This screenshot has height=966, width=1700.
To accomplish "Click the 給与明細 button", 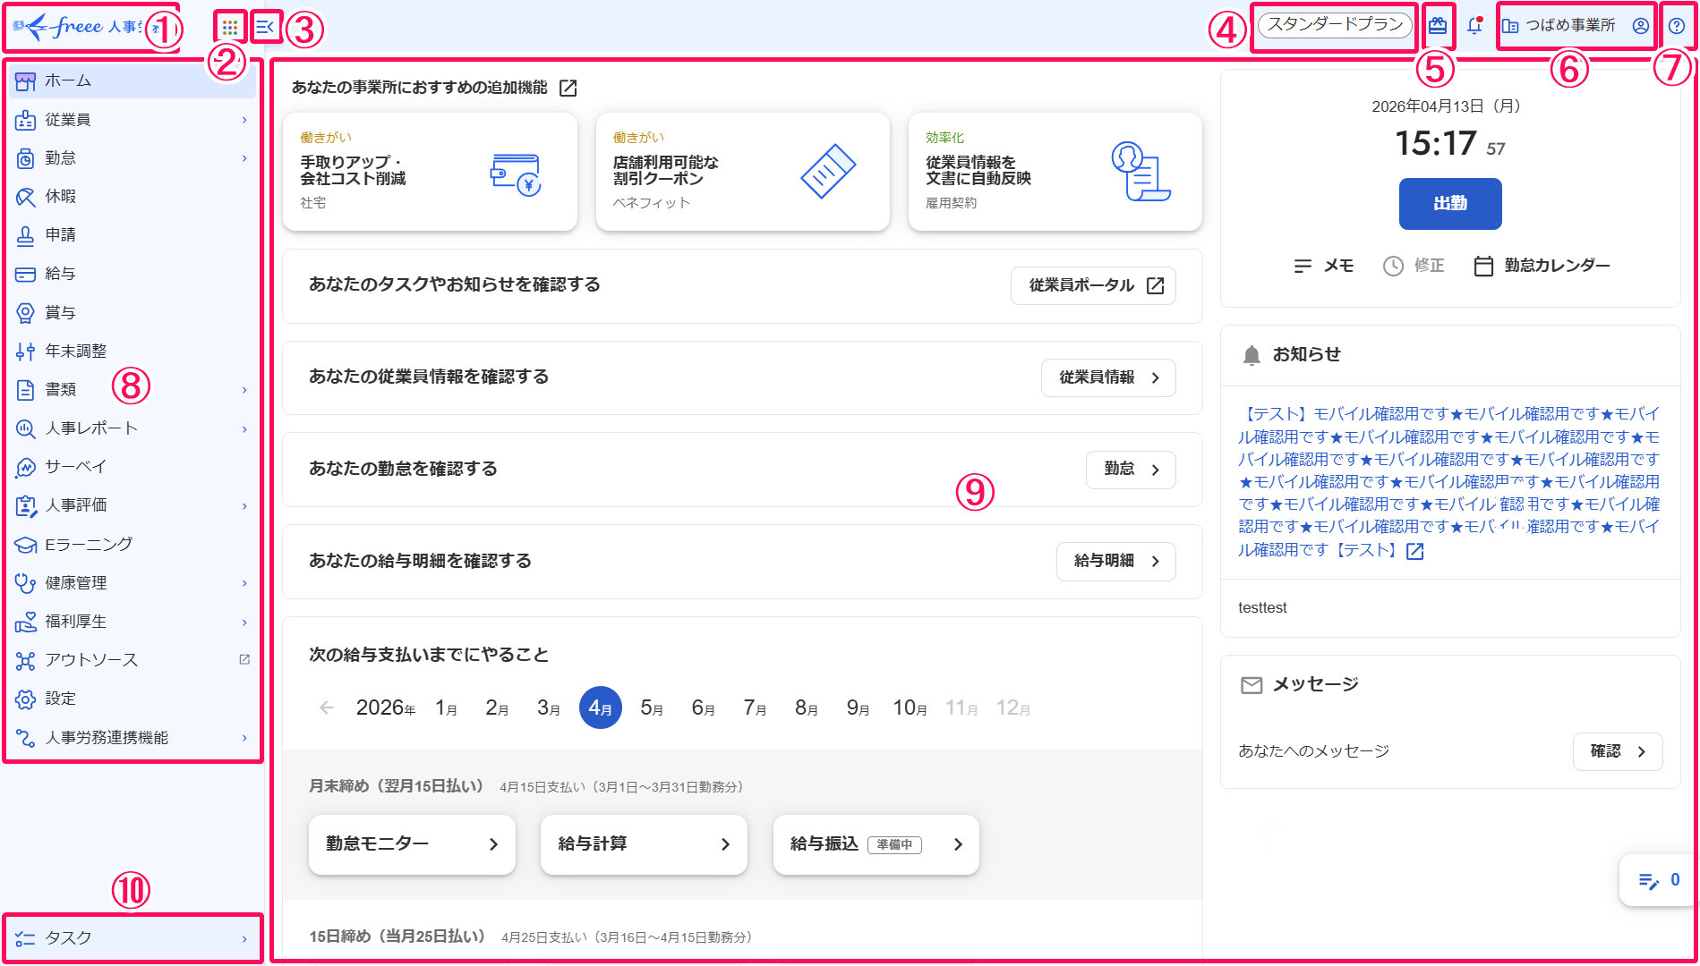I will coord(1116,561).
